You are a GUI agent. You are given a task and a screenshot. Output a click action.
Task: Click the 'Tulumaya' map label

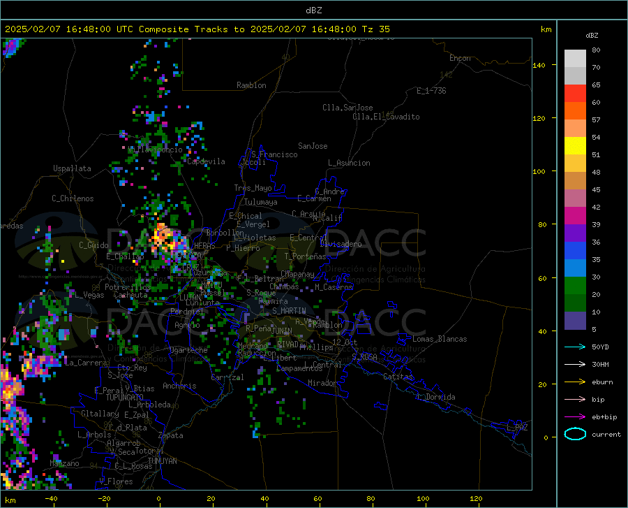[261, 202]
